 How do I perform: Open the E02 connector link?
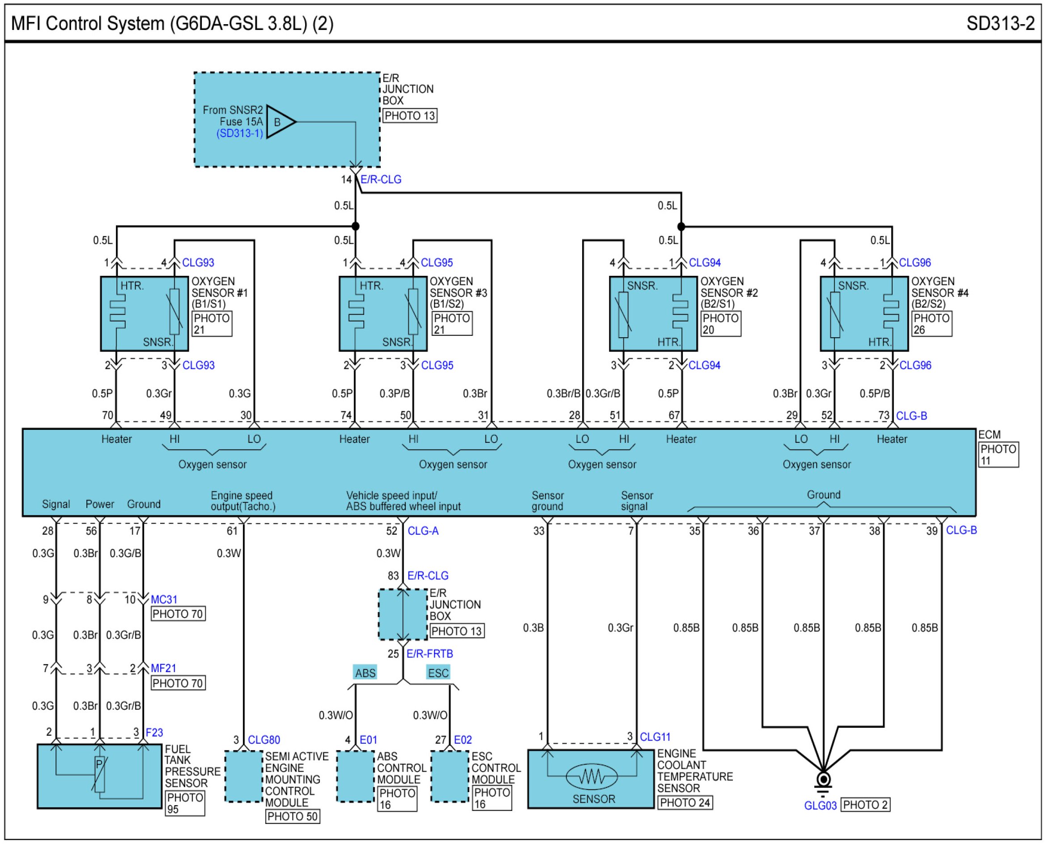tap(463, 740)
